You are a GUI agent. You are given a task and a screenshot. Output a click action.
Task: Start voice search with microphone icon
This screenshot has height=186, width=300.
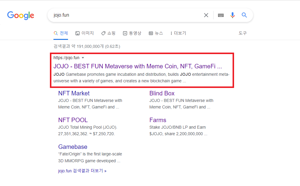point(233,15)
